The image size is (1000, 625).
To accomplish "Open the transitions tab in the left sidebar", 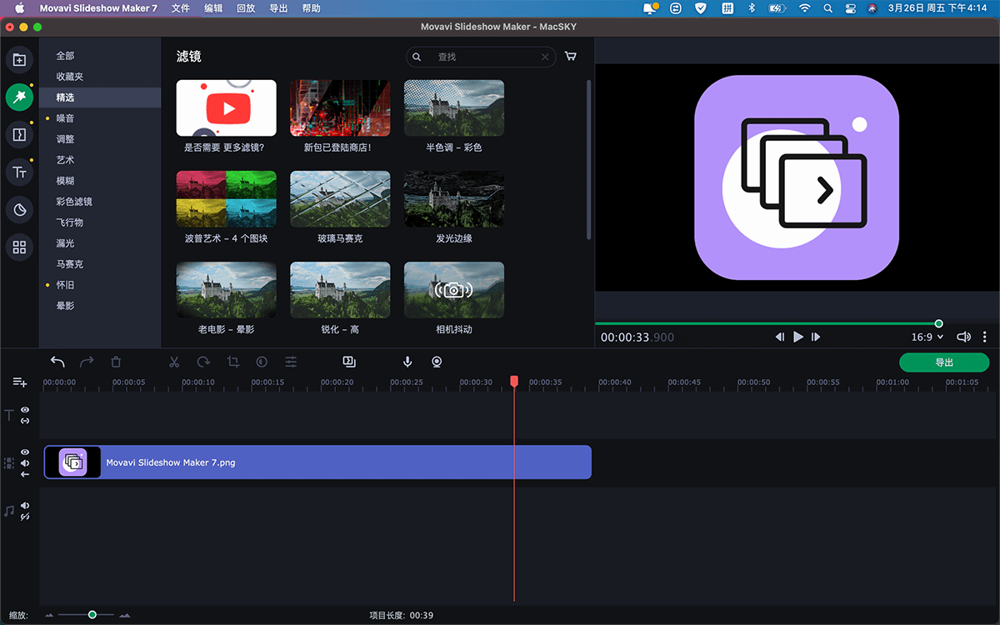I will (x=19, y=135).
